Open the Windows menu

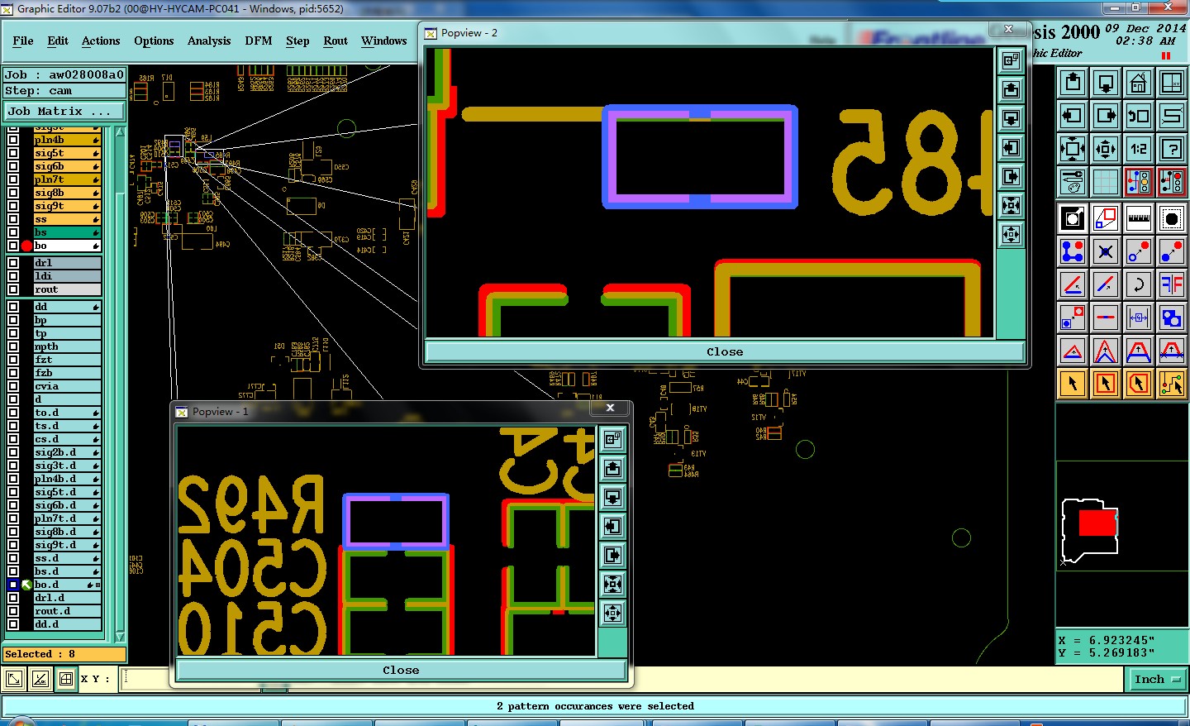(384, 41)
